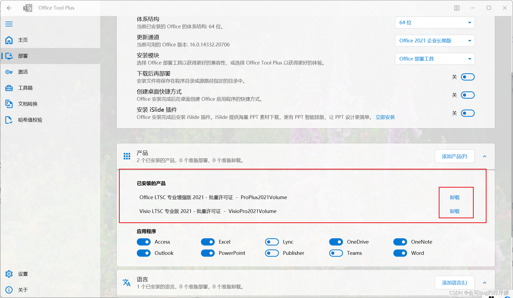Turn on 创建桌面快捷方式 switch

[468, 95]
